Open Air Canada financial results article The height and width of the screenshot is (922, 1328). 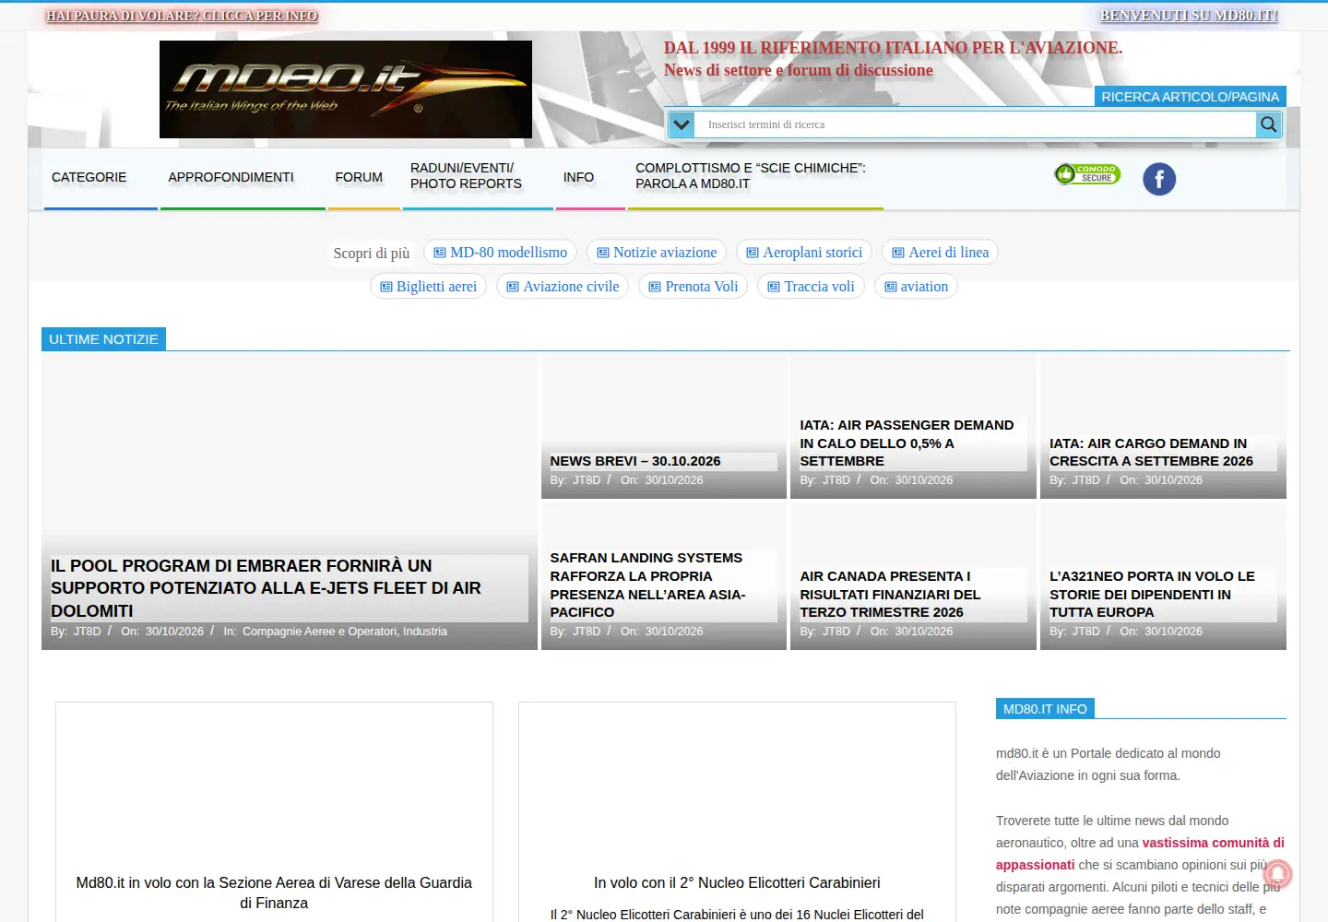(890, 595)
